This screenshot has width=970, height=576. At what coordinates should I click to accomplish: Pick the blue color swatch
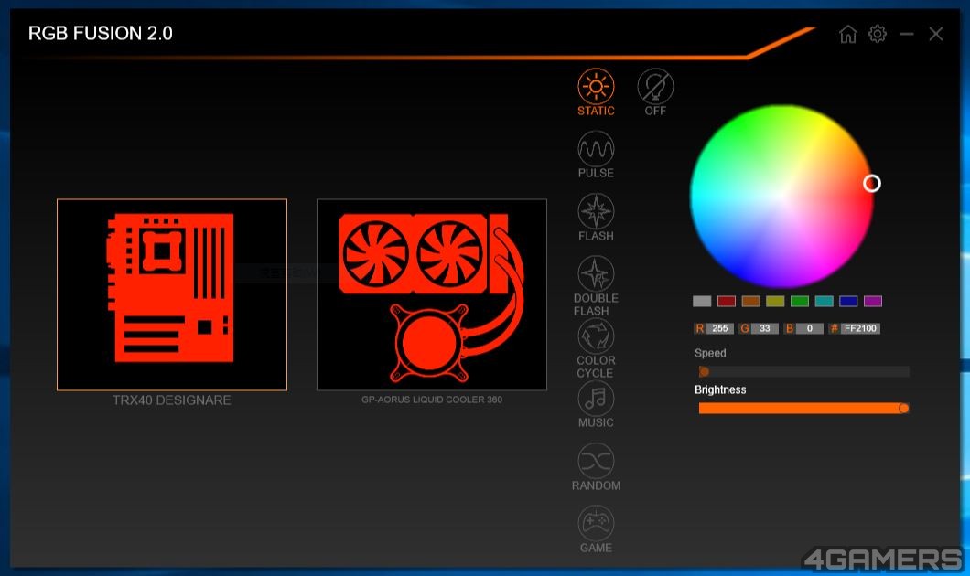pyautogui.click(x=848, y=301)
